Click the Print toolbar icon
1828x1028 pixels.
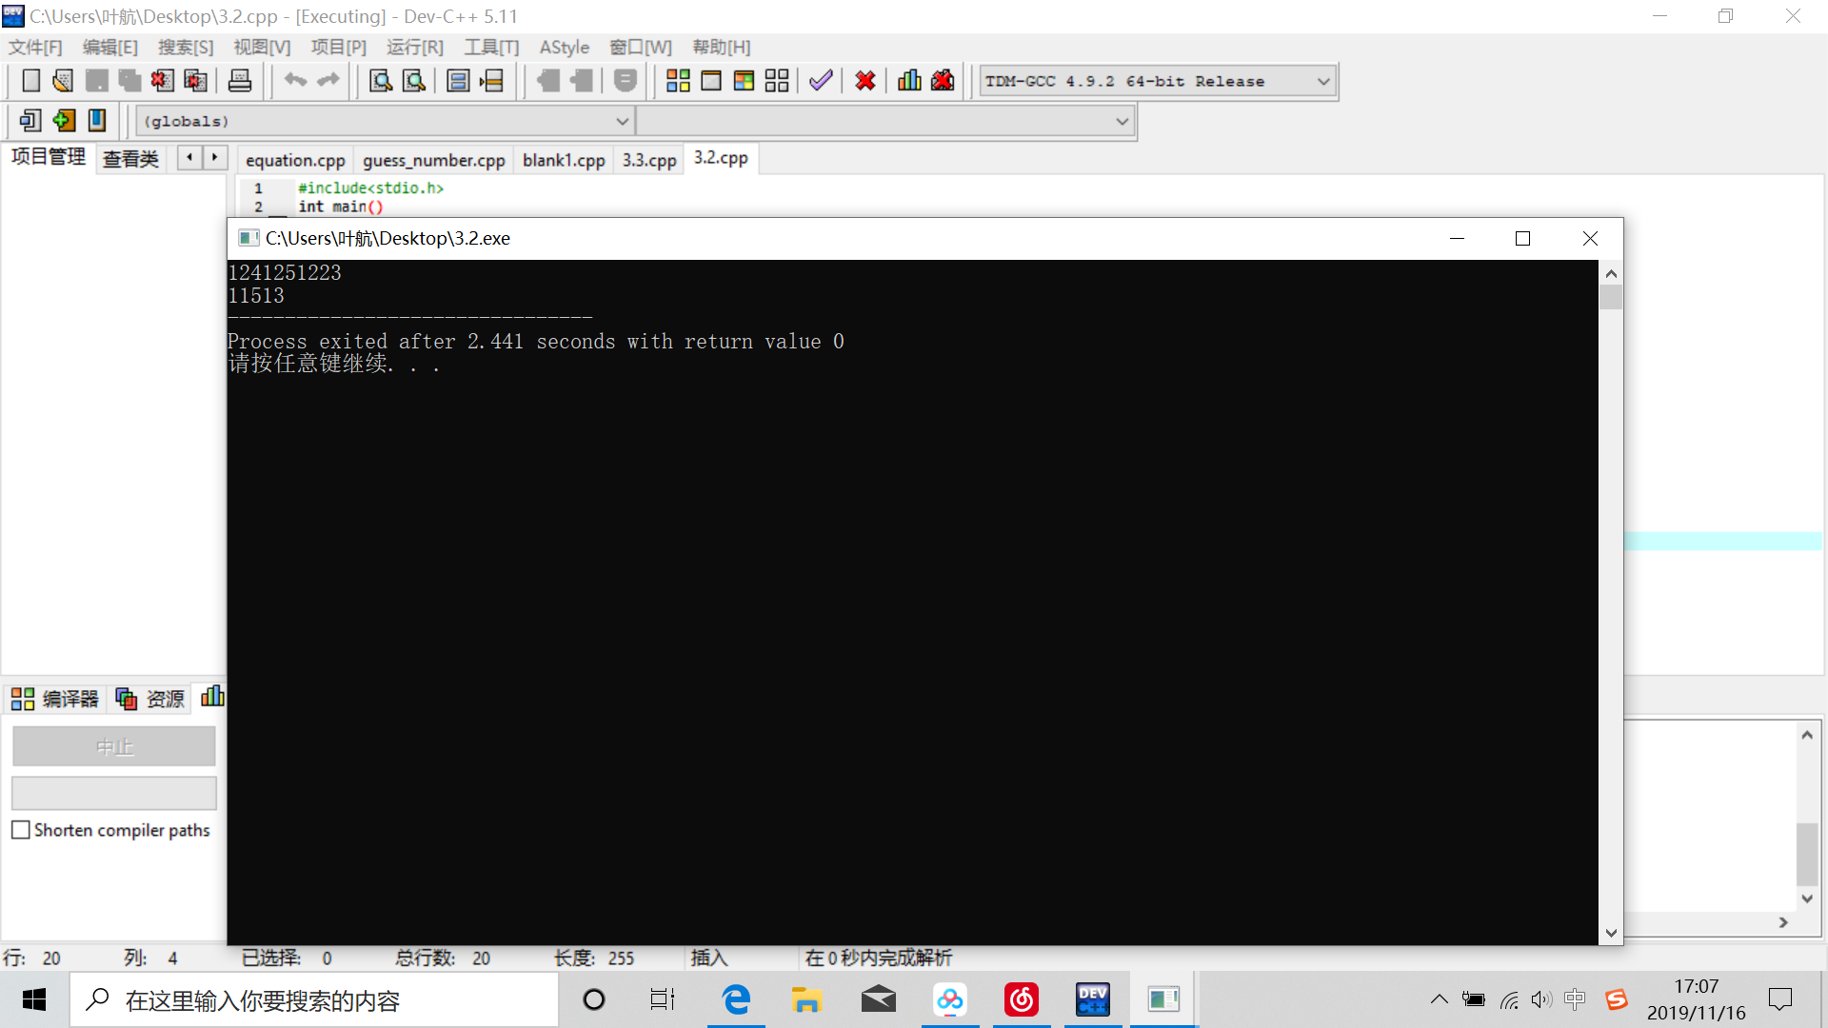pos(240,81)
